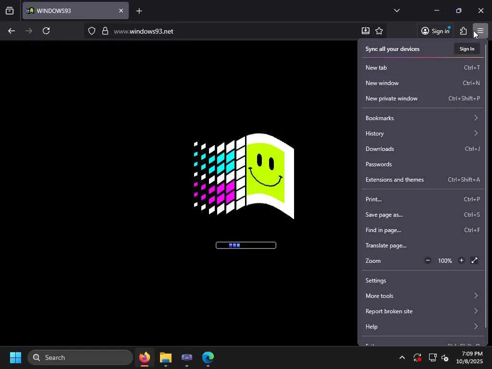Viewport: 492px width, 369px height.
Task: Choose New window menu entry
Action: 423,83
